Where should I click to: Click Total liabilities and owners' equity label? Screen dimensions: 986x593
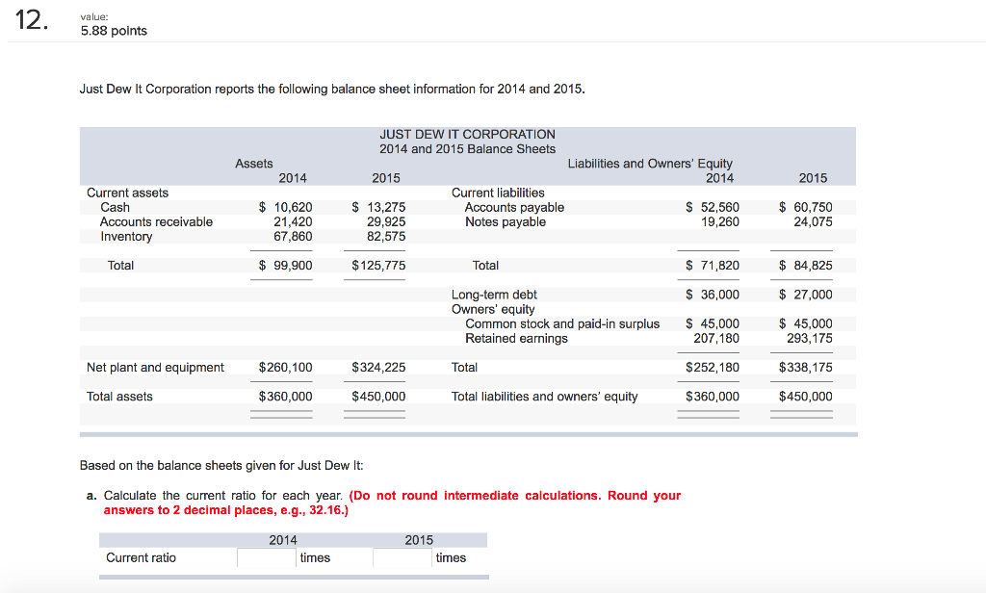[x=545, y=397]
